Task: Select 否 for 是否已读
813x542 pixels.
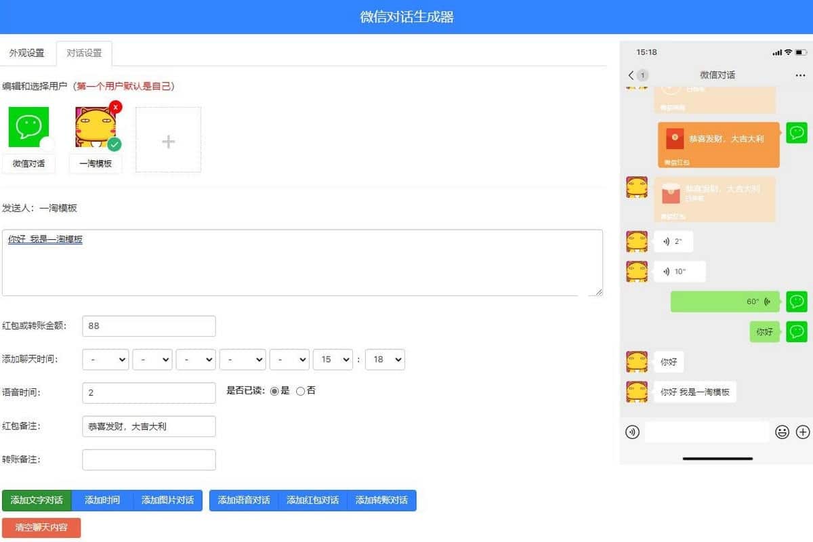Action: pyautogui.click(x=300, y=391)
